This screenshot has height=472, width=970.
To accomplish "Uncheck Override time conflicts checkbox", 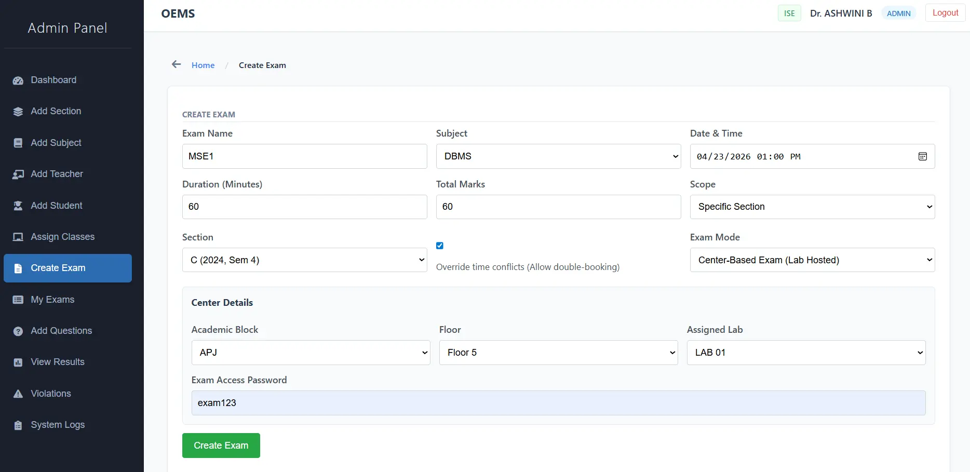I will click(440, 246).
